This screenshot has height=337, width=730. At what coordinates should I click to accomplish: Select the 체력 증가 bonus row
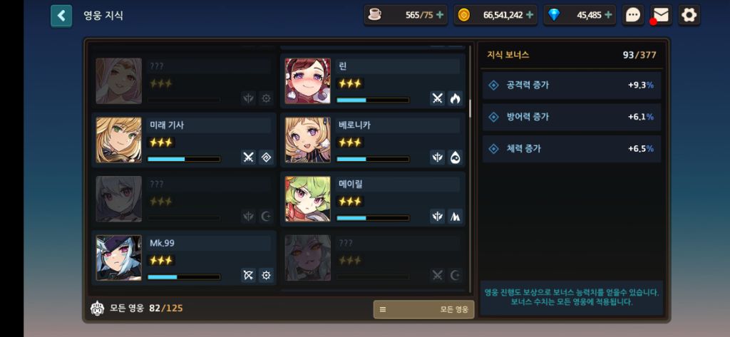571,149
